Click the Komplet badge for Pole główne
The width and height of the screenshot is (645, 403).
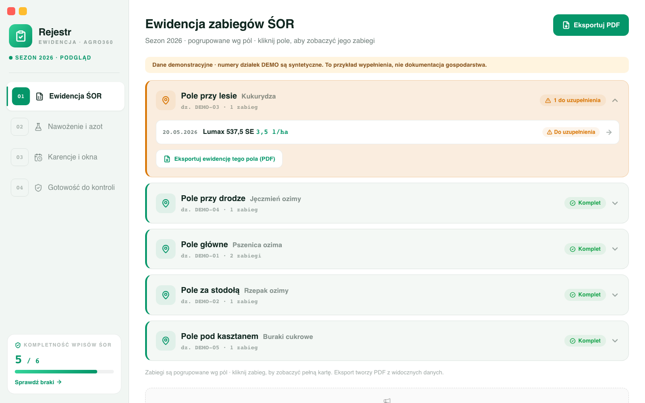click(585, 249)
